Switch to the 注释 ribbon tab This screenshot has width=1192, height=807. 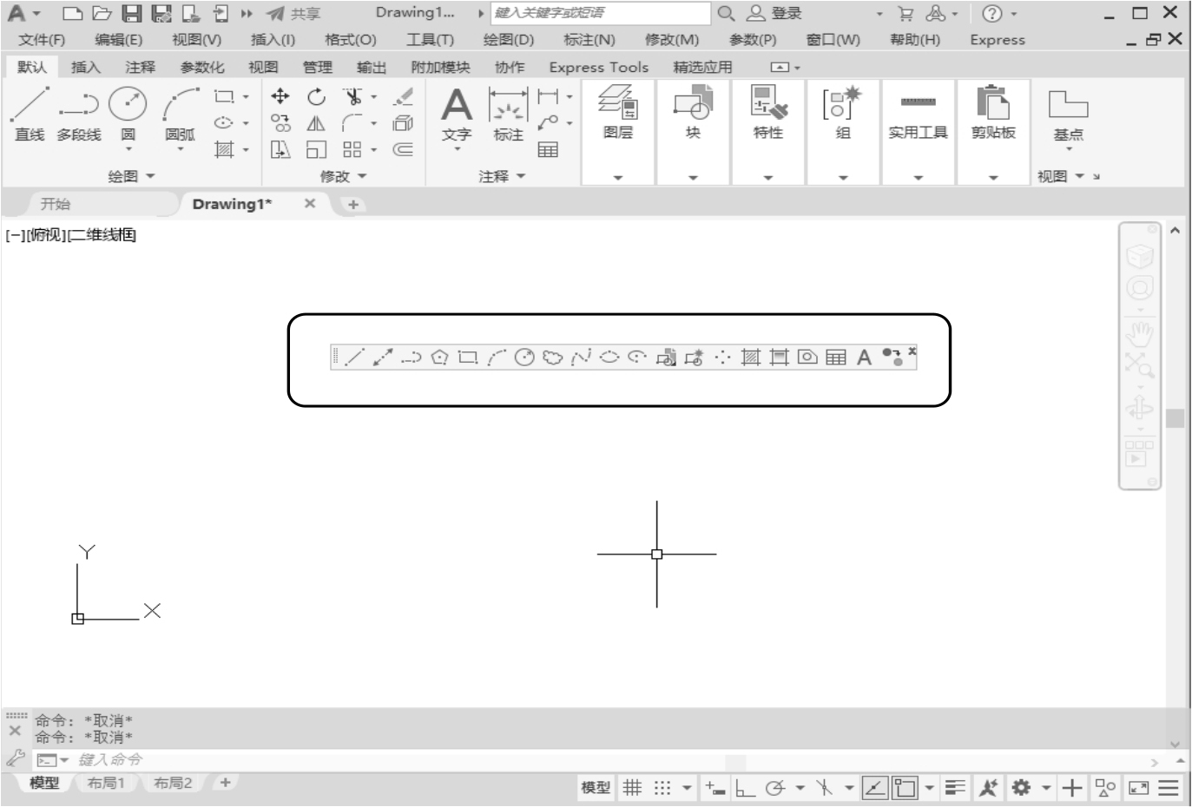[140, 68]
